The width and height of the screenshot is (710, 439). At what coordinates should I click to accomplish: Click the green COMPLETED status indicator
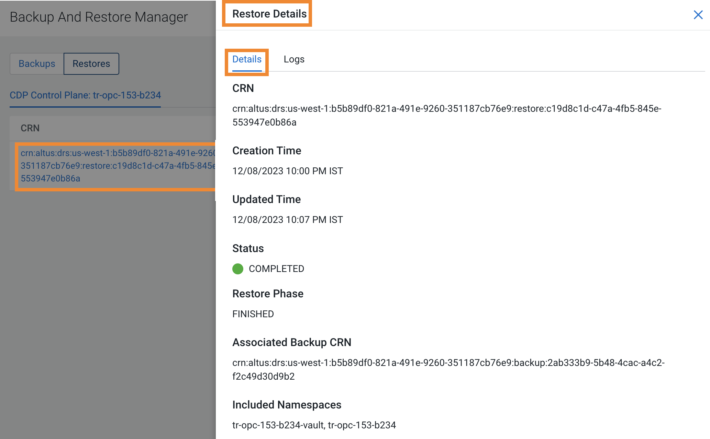237,269
